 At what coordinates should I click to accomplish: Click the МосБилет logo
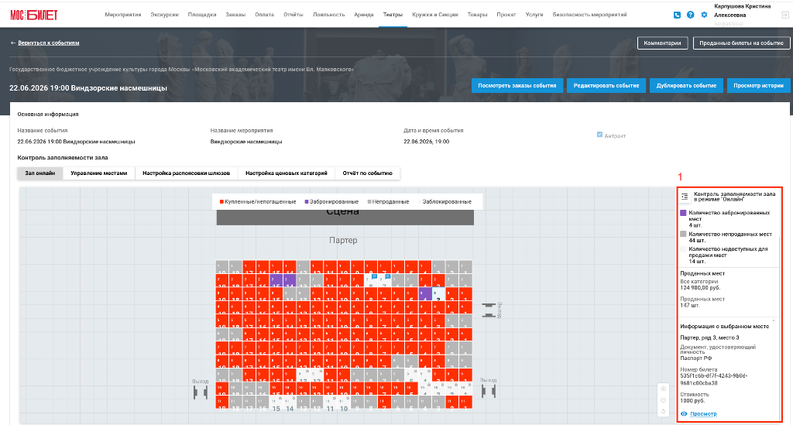click(34, 15)
